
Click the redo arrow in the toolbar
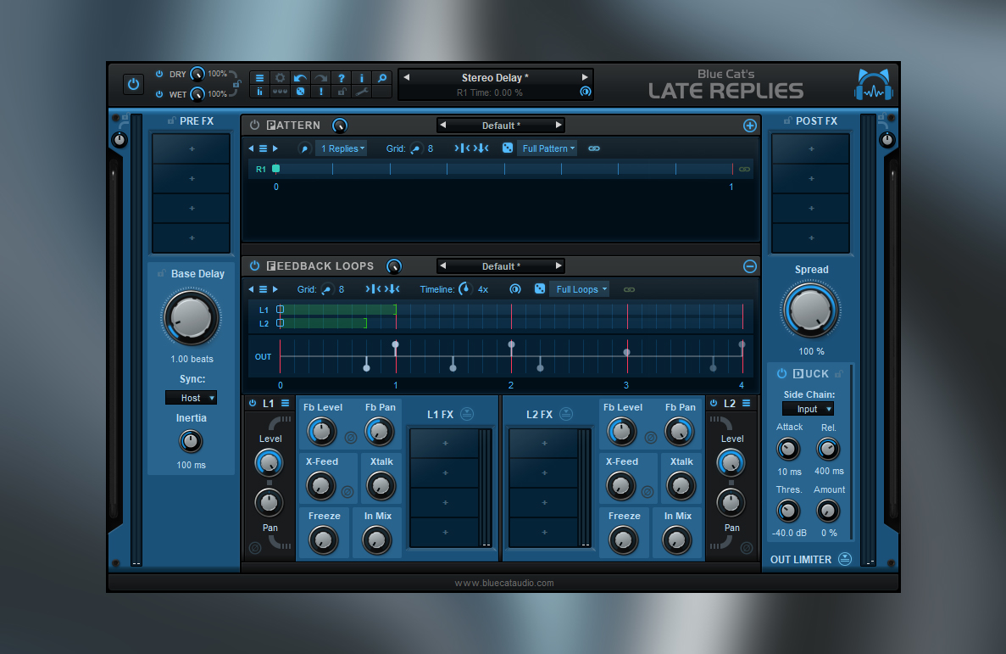coord(321,78)
